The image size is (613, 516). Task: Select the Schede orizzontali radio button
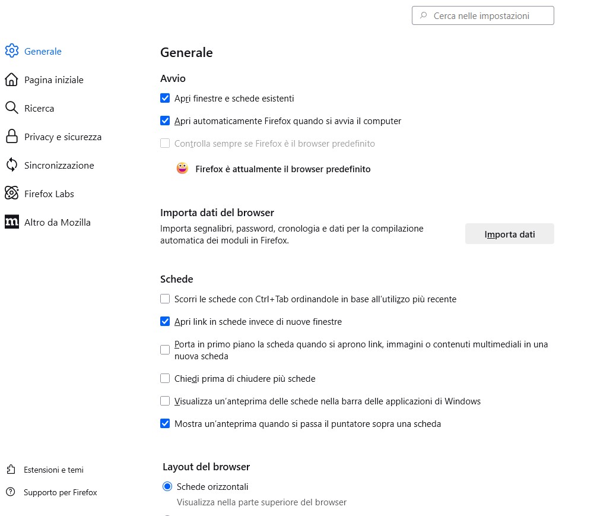[167, 487]
